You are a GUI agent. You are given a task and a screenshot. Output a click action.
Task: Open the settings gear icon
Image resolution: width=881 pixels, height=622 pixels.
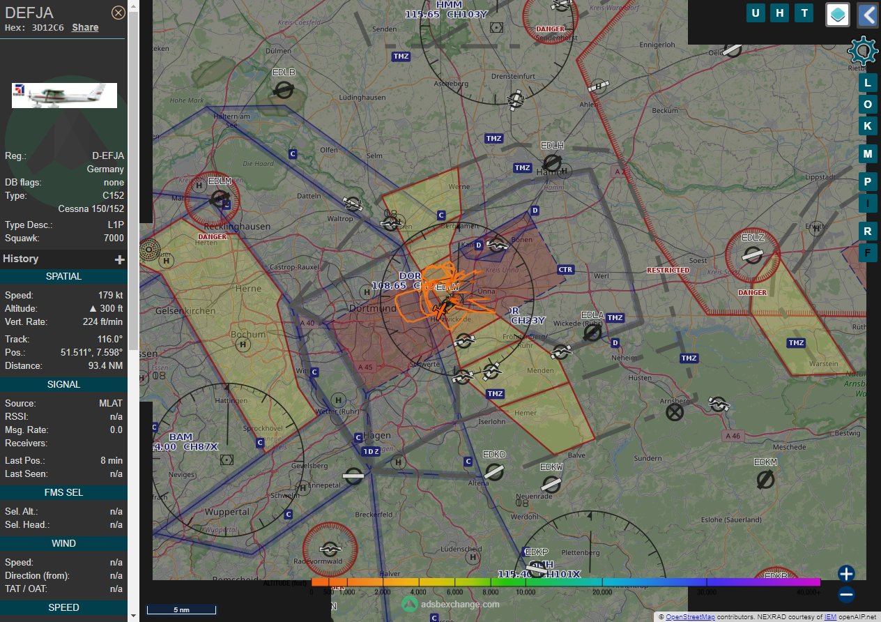pyautogui.click(x=864, y=51)
